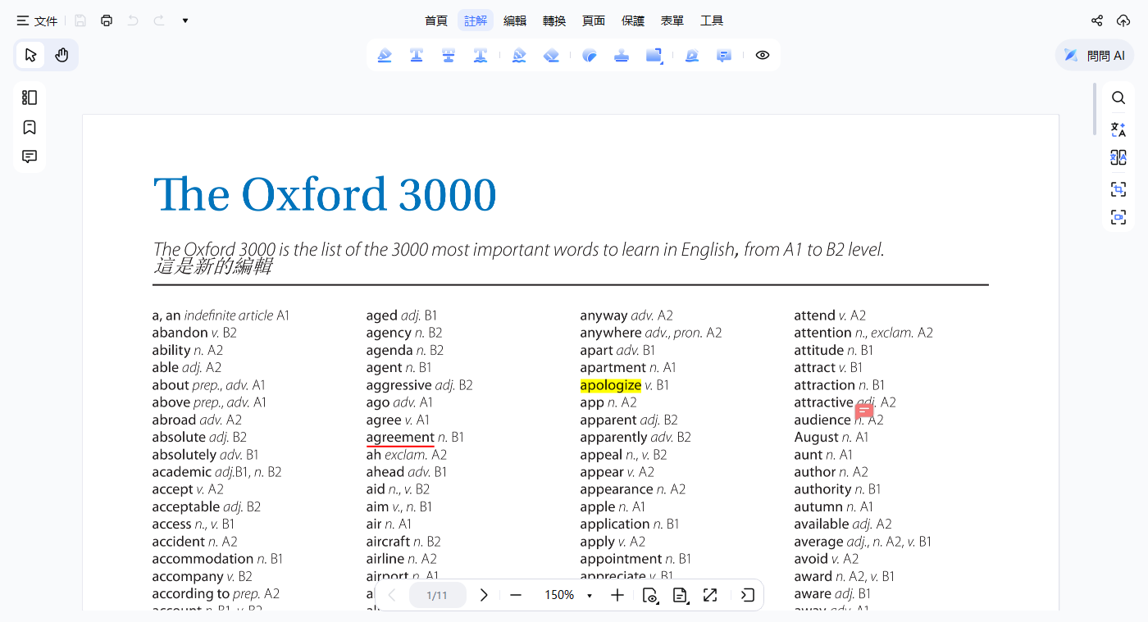Activate the hand pan tool
The width and height of the screenshot is (1148, 622).
(x=61, y=55)
